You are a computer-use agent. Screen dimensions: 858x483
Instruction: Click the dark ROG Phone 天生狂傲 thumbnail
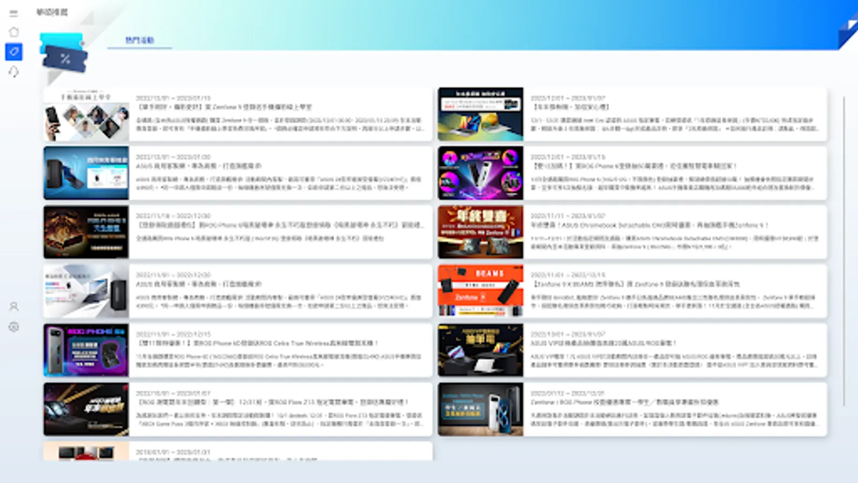coord(86,231)
